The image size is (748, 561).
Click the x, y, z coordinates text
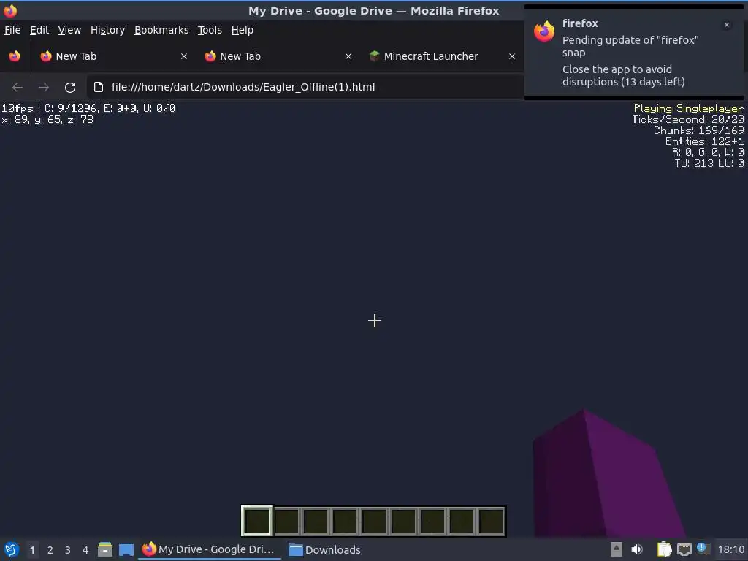(47, 120)
